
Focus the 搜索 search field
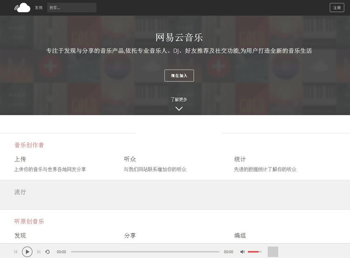tap(72, 7)
